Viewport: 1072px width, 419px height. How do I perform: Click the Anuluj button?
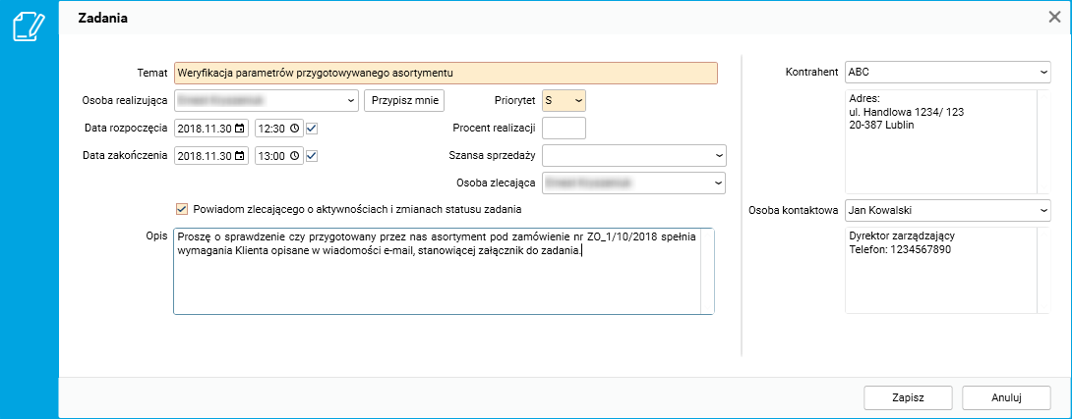[x=1006, y=397]
